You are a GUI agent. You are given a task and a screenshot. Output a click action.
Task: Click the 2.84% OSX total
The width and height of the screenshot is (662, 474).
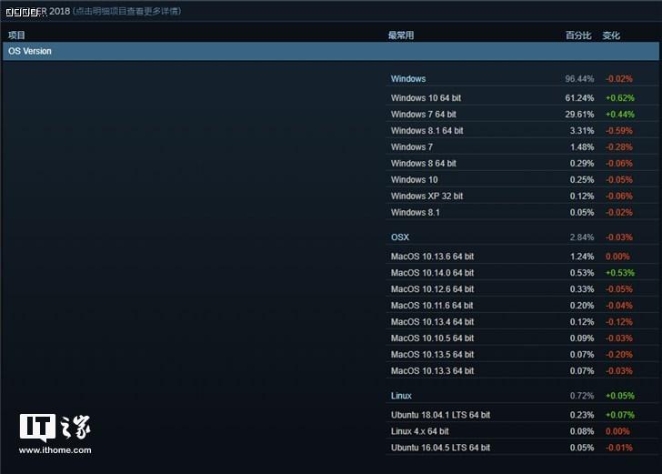[582, 237]
